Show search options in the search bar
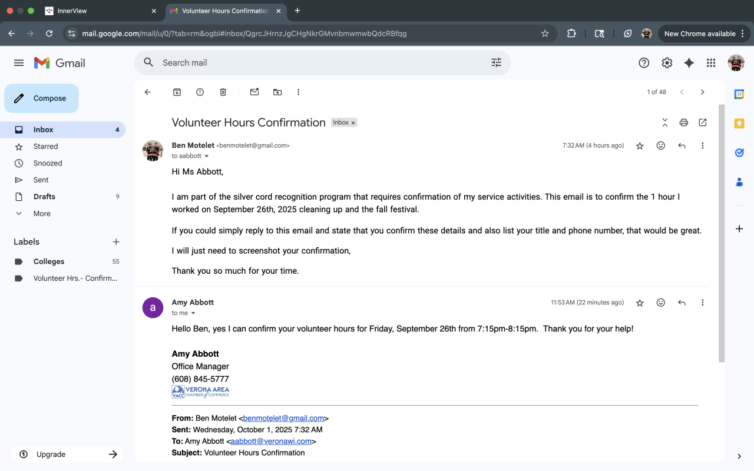Image resolution: width=754 pixels, height=471 pixels. pos(496,62)
